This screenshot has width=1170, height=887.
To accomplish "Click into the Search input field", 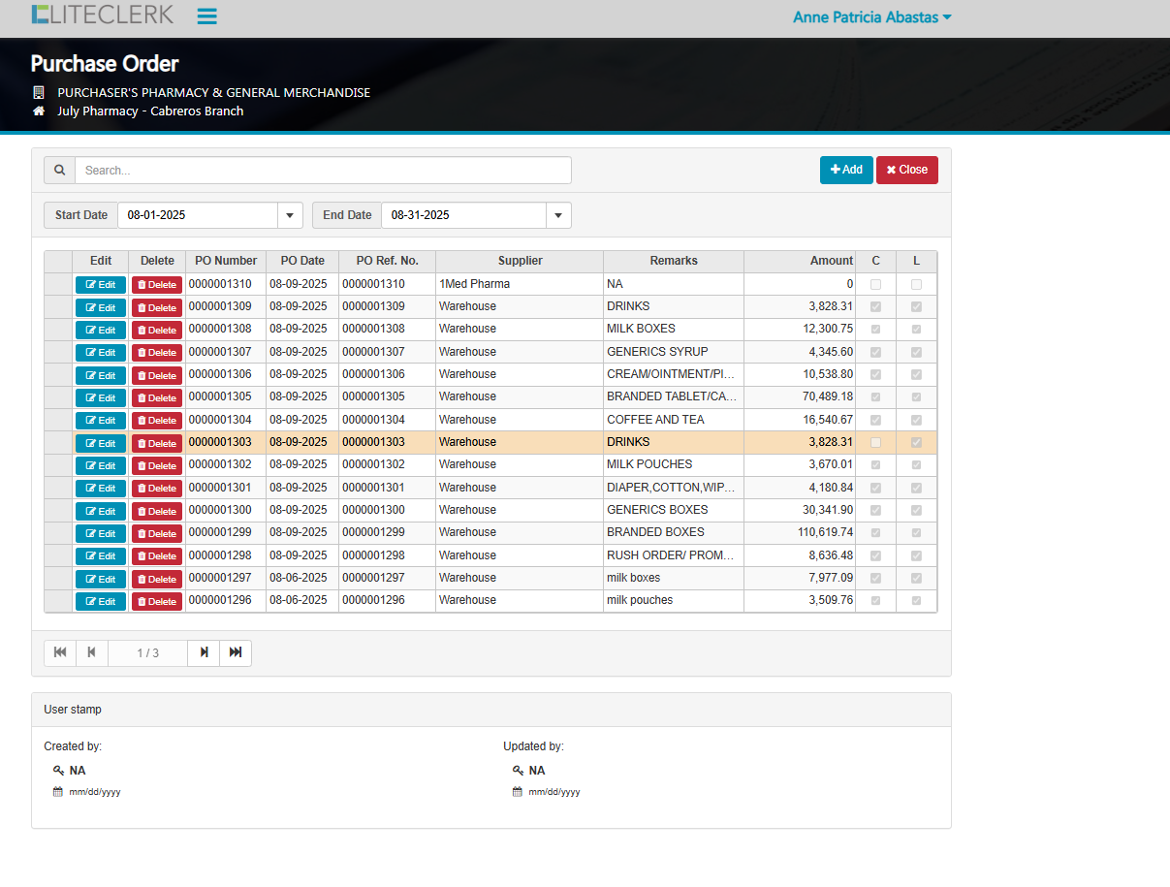I will tap(323, 171).
